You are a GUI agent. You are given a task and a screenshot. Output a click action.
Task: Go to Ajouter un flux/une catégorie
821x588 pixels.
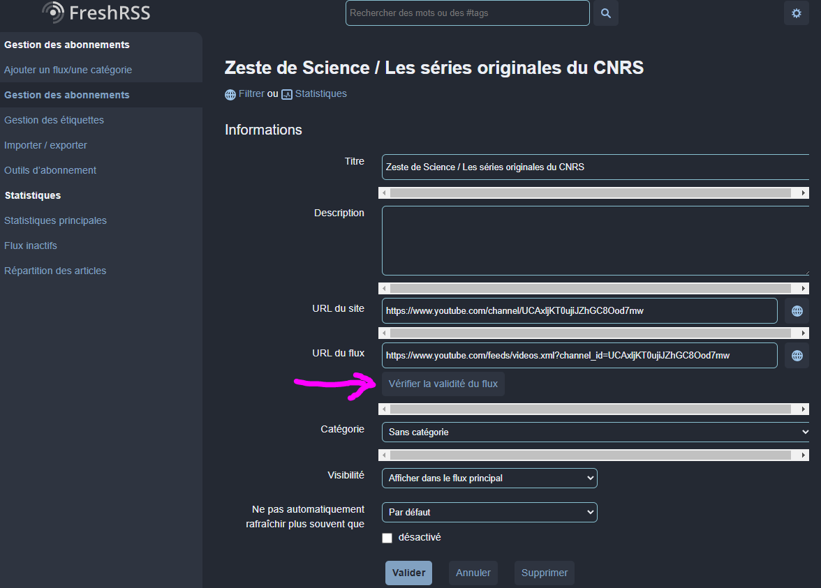click(x=68, y=70)
